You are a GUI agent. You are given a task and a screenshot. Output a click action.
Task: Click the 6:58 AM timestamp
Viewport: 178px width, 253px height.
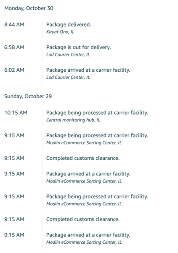pyautogui.click(x=14, y=47)
